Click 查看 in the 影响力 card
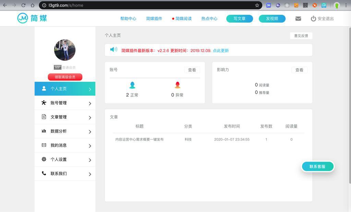 tap(299, 70)
